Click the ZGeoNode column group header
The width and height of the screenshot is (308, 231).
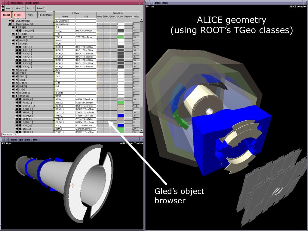[118, 13]
